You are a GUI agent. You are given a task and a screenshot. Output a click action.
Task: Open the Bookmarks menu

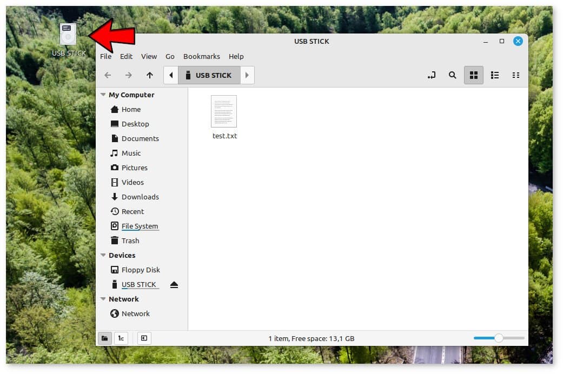(201, 56)
